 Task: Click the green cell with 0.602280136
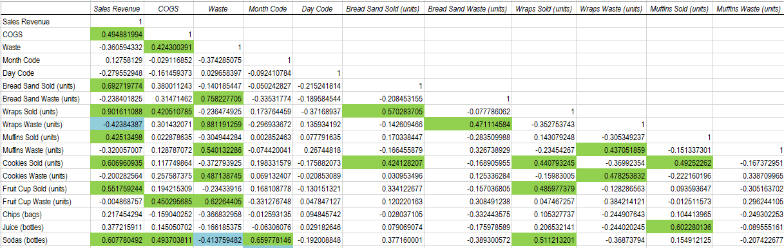click(x=680, y=227)
